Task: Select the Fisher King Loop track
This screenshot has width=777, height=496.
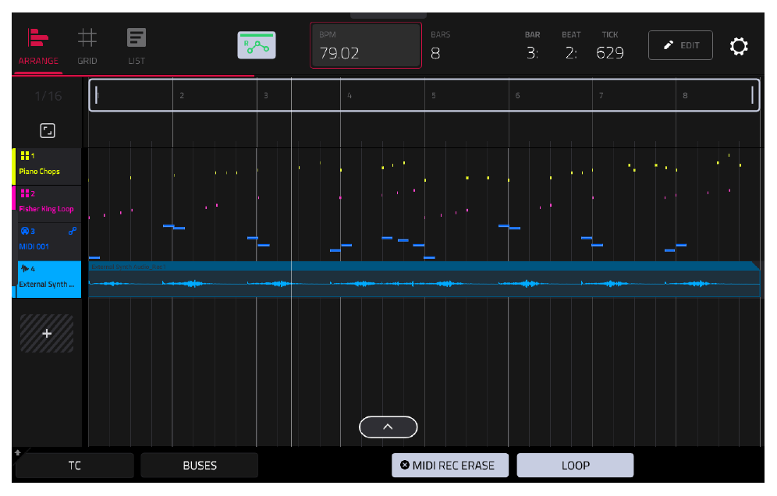Action: (x=48, y=204)
